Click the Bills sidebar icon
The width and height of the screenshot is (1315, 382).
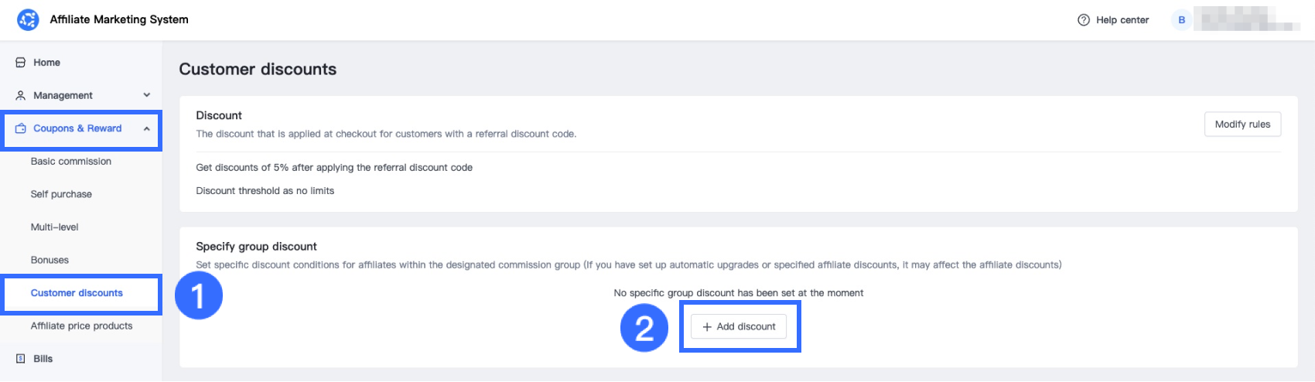click(x=21, y=359)
